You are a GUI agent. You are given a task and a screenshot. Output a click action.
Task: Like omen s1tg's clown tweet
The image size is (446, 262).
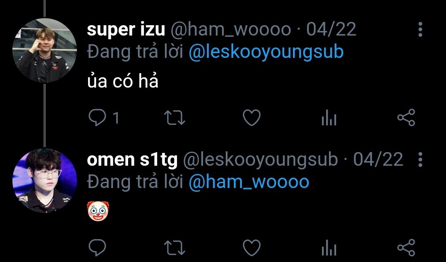pos(252,248)
